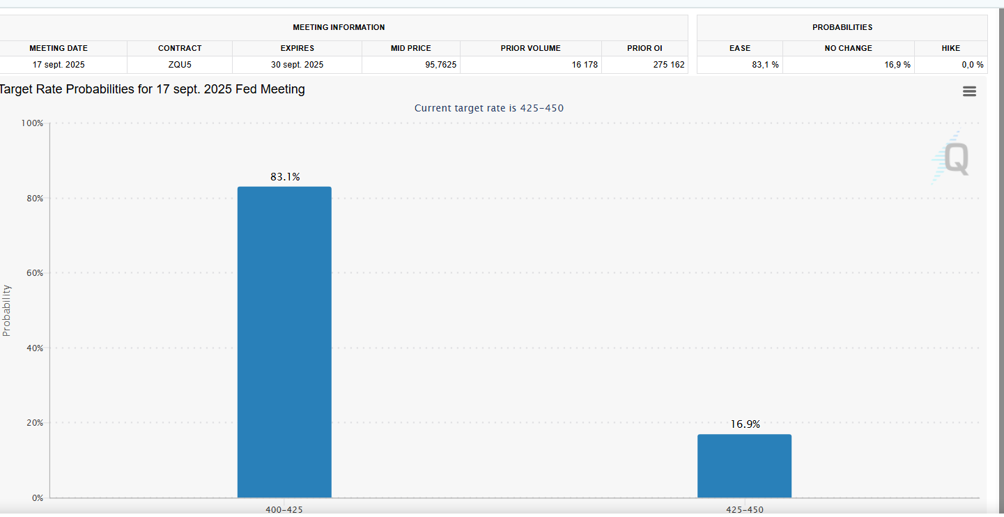Click the 400-425 x-axis label
1004x517 pixels.
click(x=284, y=510)
